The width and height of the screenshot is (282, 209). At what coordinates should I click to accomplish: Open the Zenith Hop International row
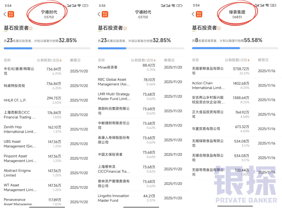pos(47,129)
